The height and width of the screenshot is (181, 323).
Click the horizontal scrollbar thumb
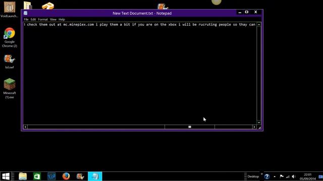[190, 127]
